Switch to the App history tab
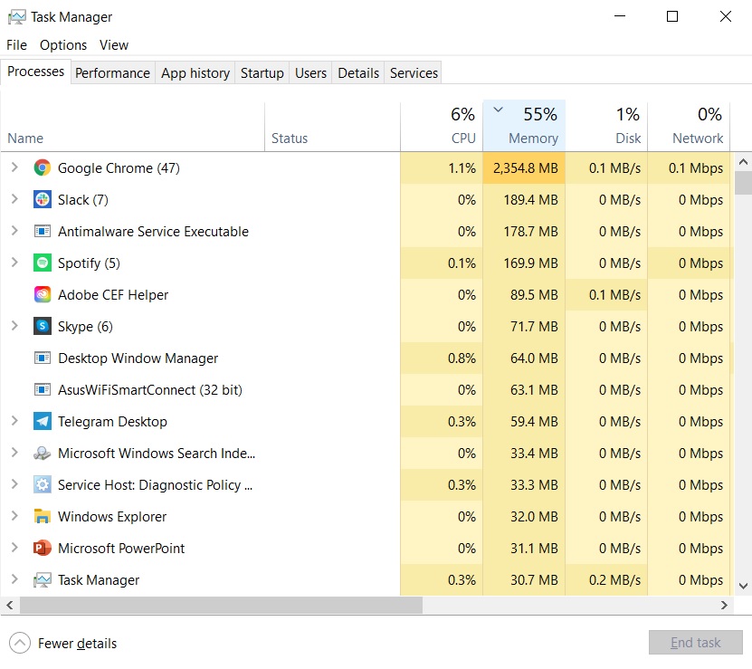 tap(195, 73)
